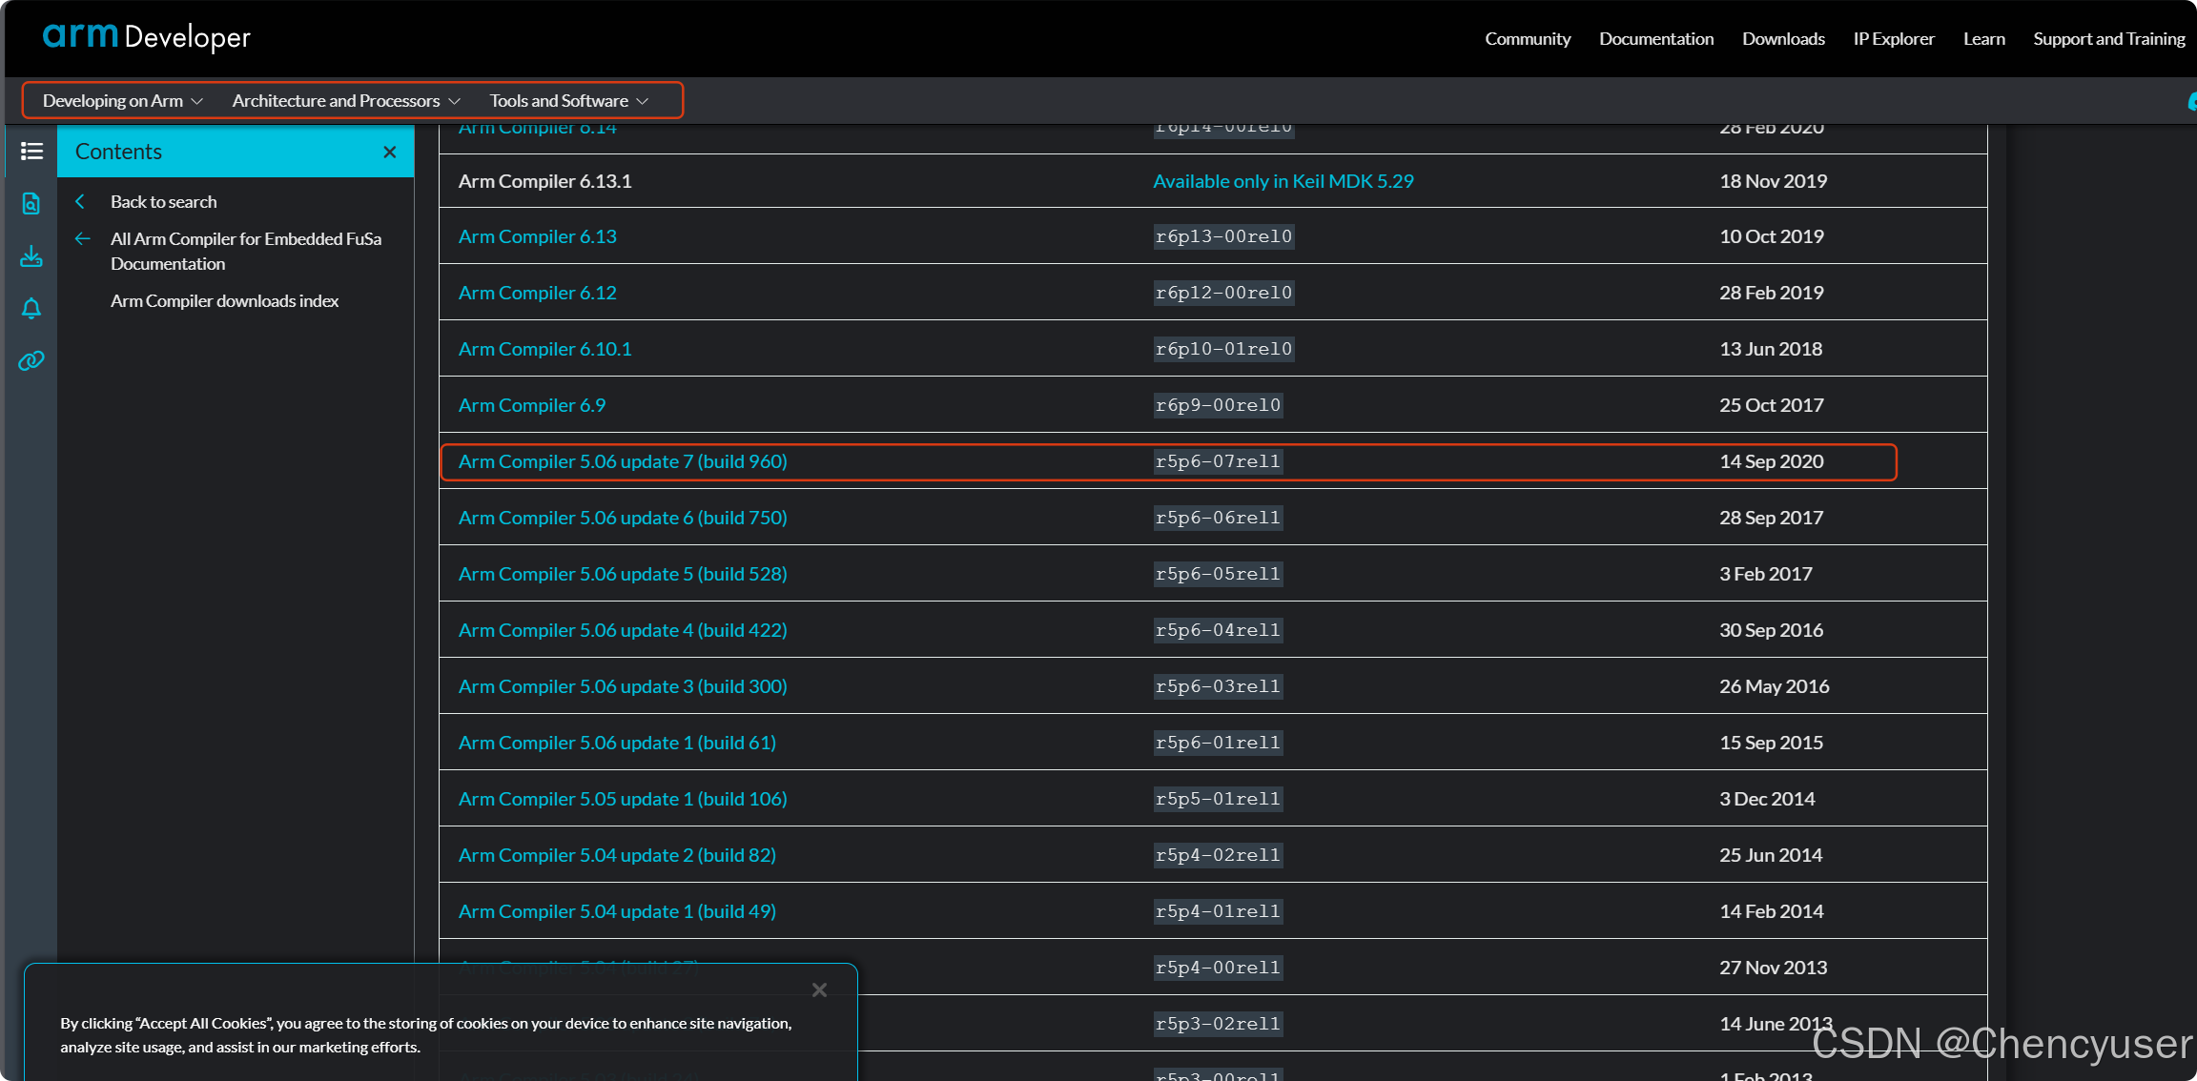Open the Downloads top menu item
This screenshot has height=1081, width=2197.
(x=1783, y=38)
